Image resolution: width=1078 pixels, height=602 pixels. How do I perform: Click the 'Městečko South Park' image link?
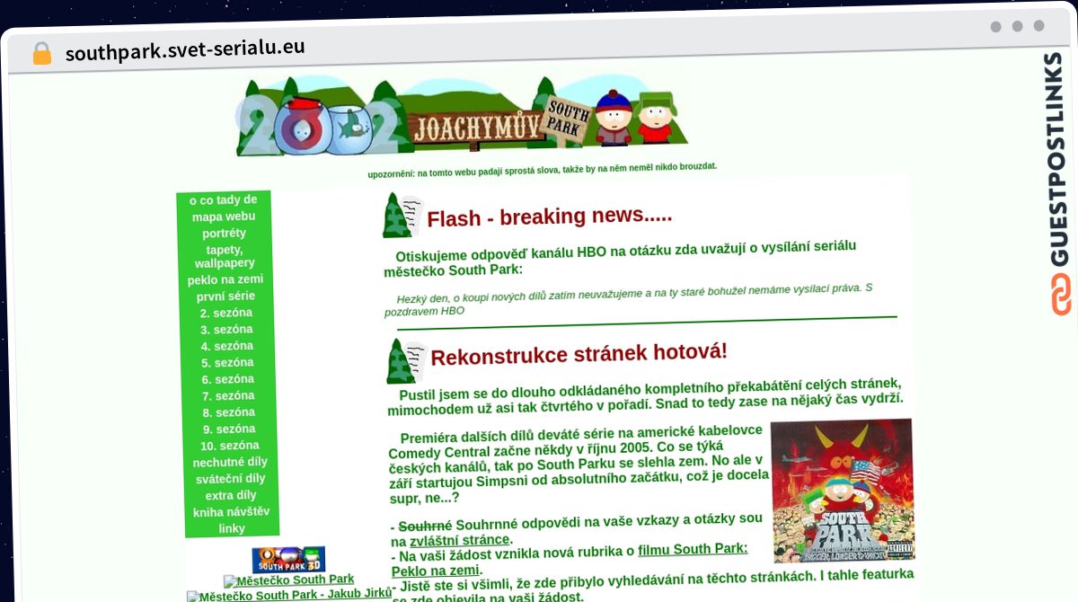[288, 580]
